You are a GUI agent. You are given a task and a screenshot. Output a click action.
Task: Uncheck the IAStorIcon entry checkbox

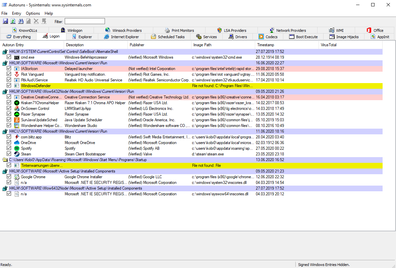click(9, 68)
